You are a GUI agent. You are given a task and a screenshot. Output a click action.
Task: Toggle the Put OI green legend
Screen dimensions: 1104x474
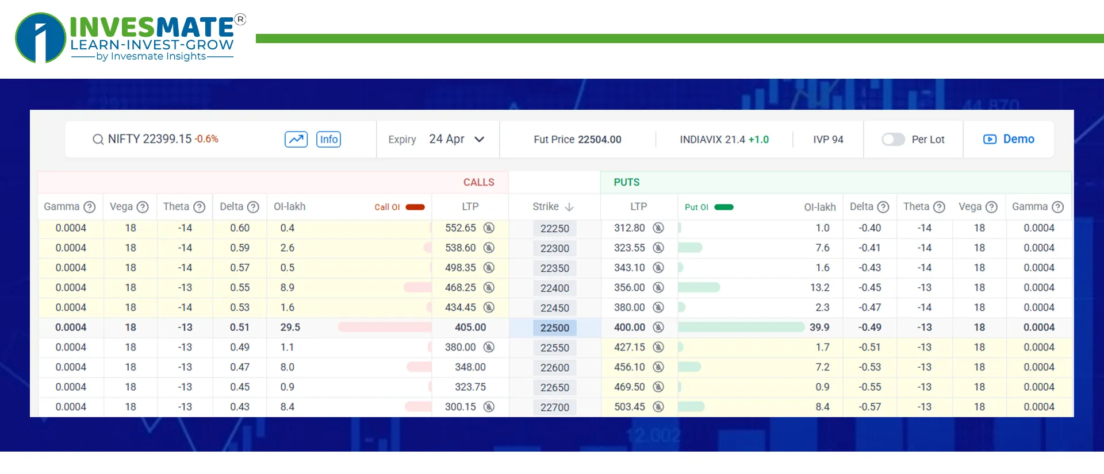(x=723, y=207)
